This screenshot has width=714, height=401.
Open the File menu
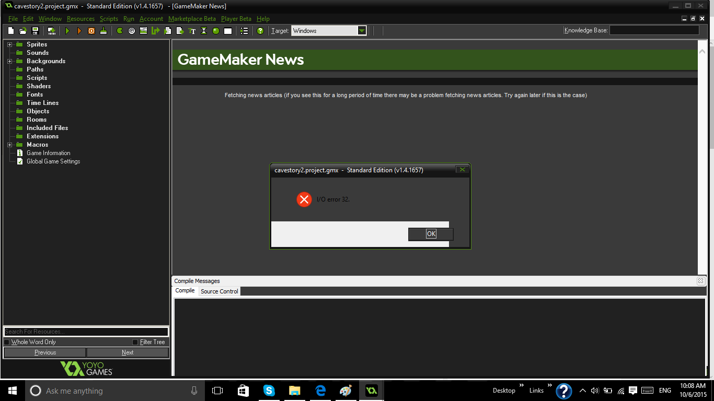click(x=13, y=19)
